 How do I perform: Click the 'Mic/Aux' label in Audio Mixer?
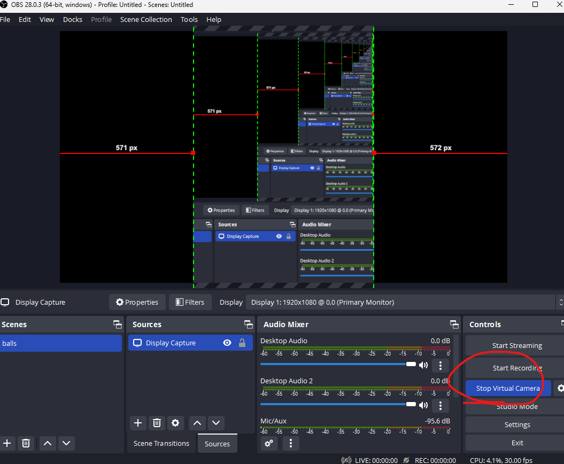[273, 421]
